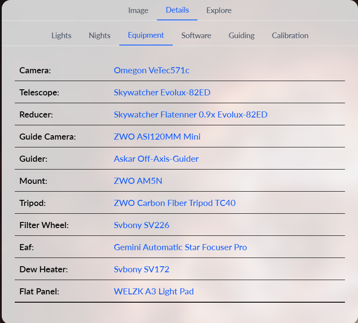Click the ZWO ASI120MM Mini link
Image resolution: width=358 pixels, height=323 pixels.
[x=157, y=137]
